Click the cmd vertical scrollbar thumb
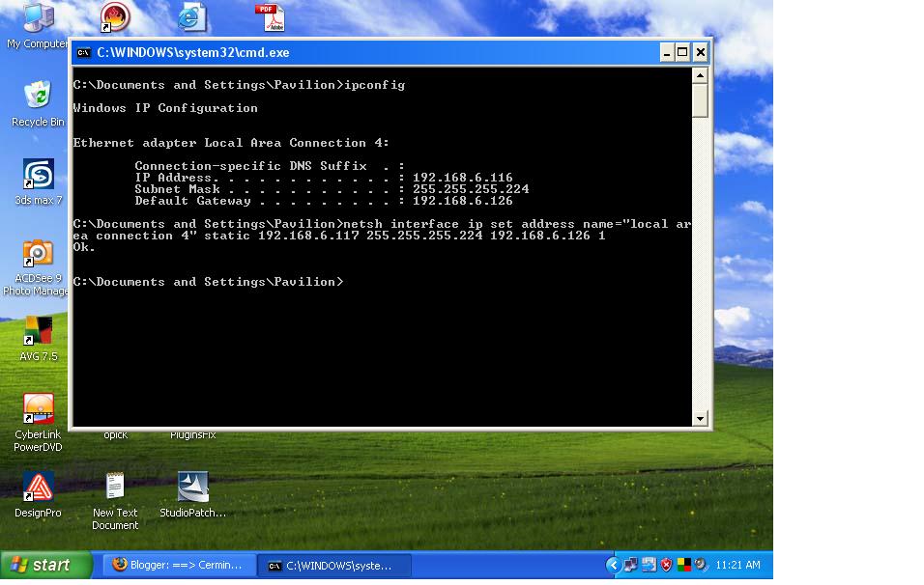 point(700,100)
